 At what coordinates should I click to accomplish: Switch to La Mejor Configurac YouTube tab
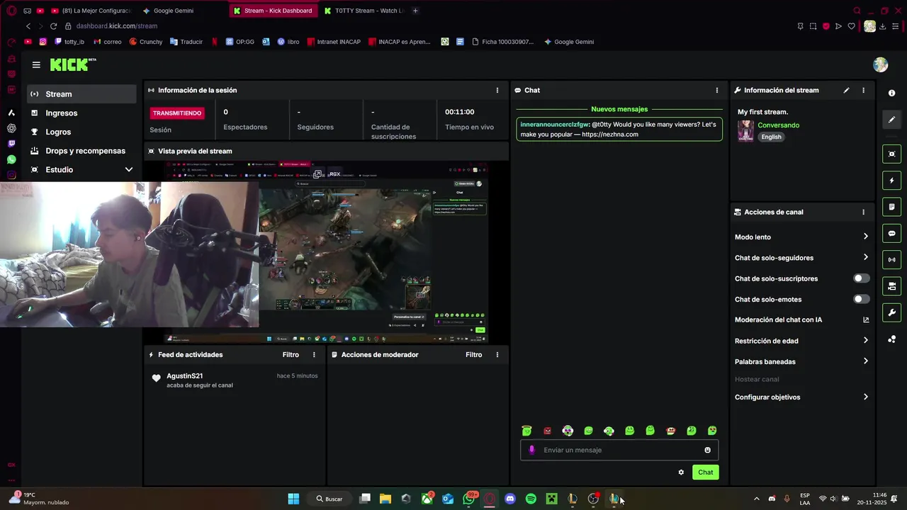point(91,11)
